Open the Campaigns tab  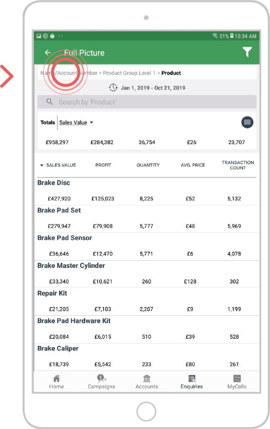point(101,382)
